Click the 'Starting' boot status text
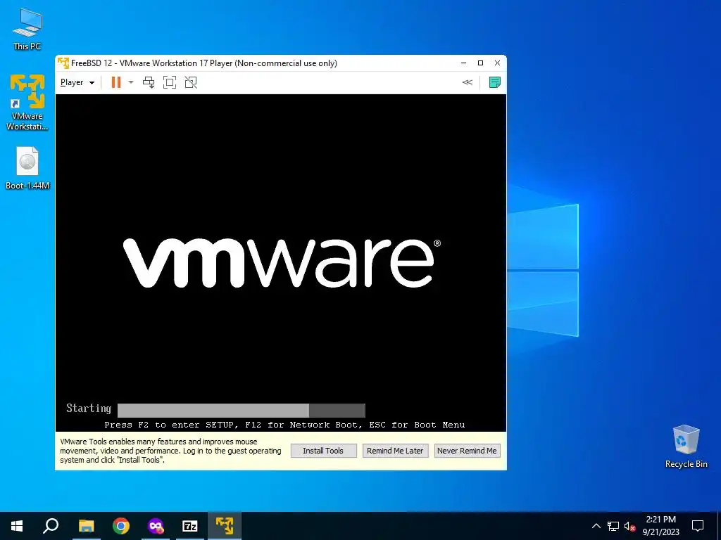Screen dimensions: 721x540 (89, 409)
